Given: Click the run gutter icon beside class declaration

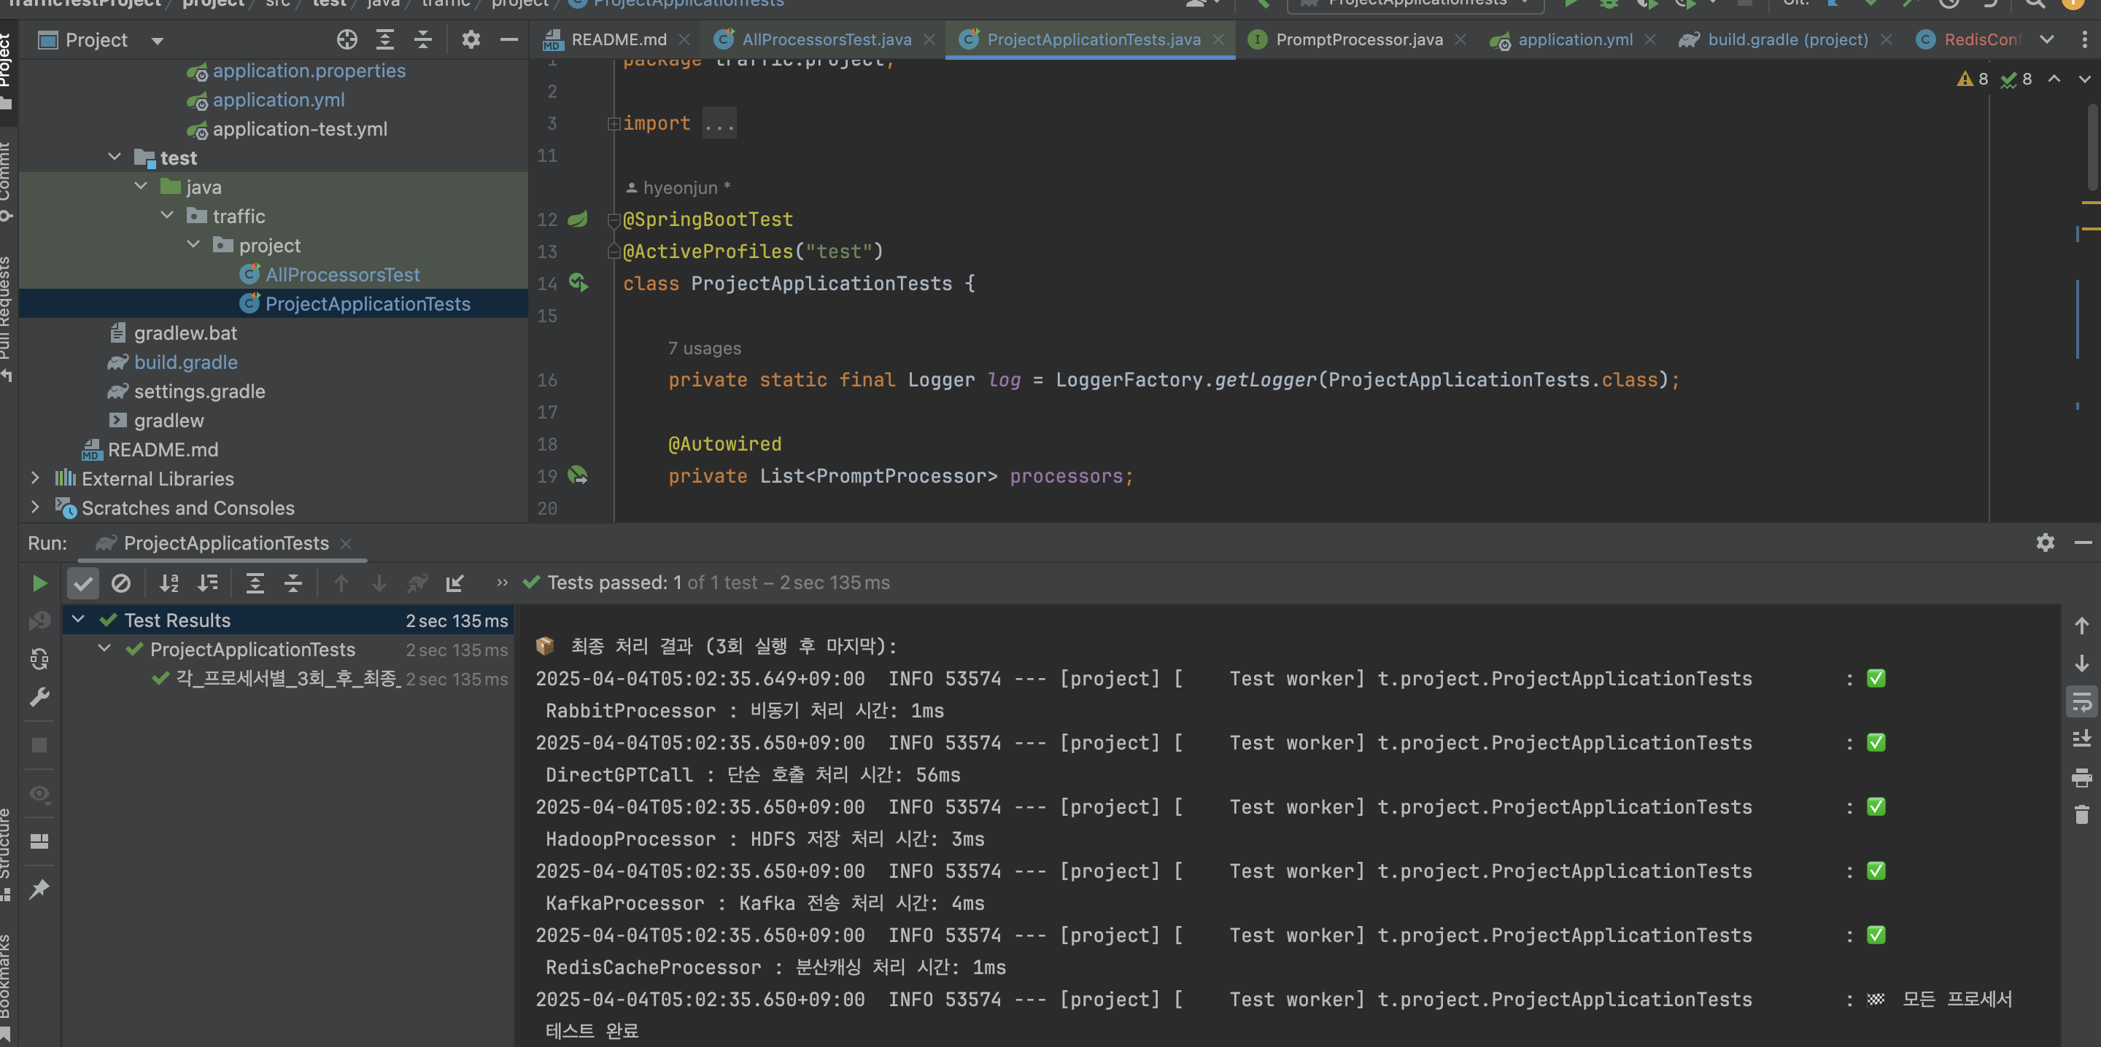Looking at the screenshot, I should coord(579,283).
